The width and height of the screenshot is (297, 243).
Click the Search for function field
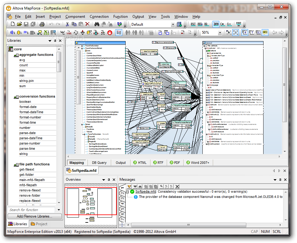pyautogui.click(x=31, y=210)
